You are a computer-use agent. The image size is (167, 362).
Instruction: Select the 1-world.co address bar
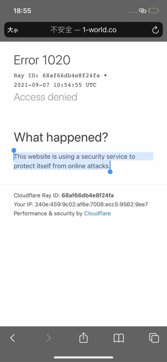pos(83,30)
